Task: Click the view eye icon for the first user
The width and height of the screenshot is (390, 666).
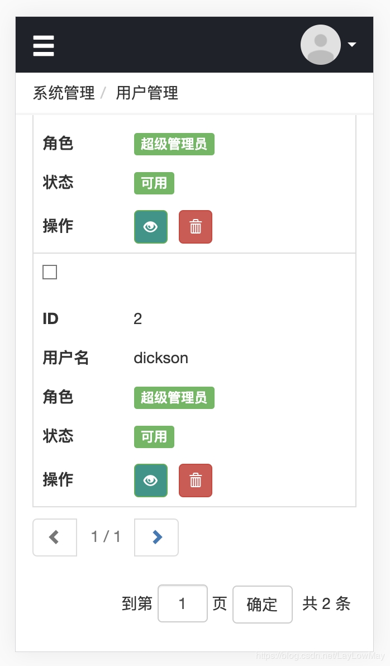Action: coord(151,227)
